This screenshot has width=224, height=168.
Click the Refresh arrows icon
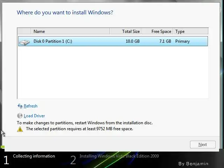tap(20, 106)
